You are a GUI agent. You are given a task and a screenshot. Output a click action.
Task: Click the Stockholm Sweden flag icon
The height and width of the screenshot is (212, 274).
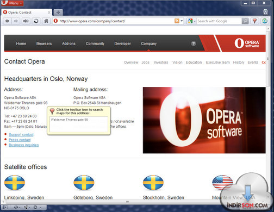[153, 183]
